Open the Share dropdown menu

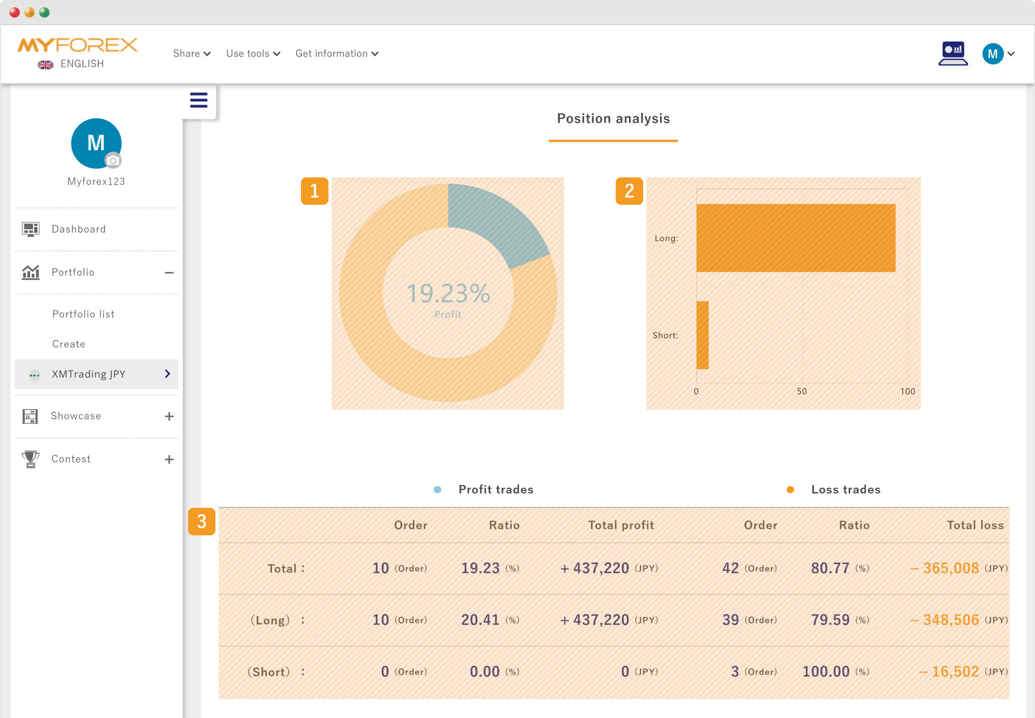coord(192,53)
